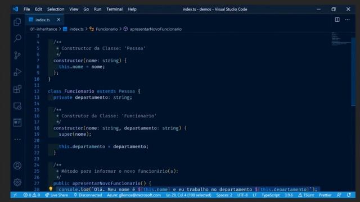Open the Go menu
Screen dimensions: 360x202
tap(86, 10)
